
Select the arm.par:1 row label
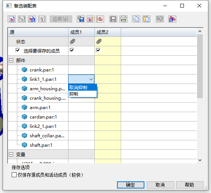(40, 108)
